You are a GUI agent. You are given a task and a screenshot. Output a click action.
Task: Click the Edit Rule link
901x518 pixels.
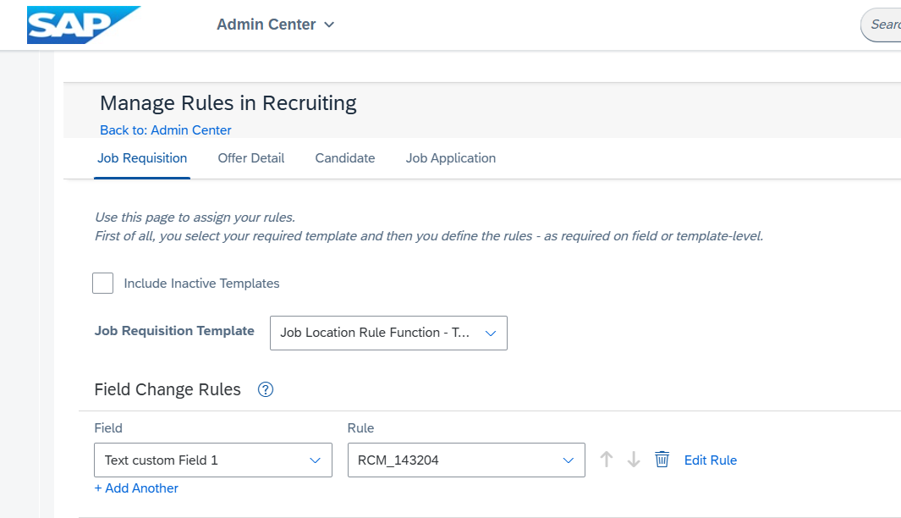(711, 460)
